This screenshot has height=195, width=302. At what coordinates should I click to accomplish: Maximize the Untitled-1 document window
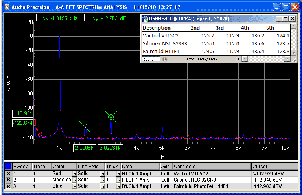[x=285, y=19]
